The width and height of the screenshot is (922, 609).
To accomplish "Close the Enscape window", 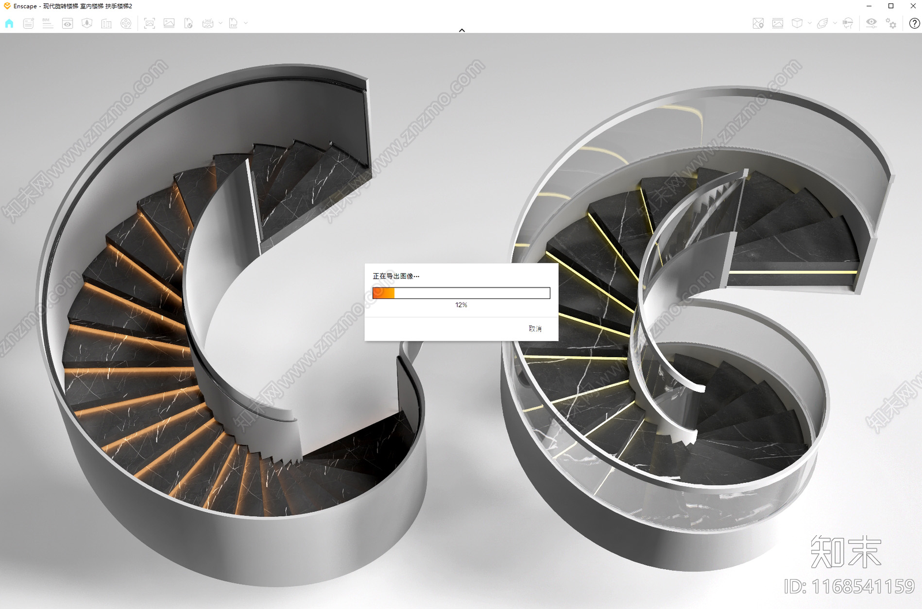I will click(x=913, y=6).
